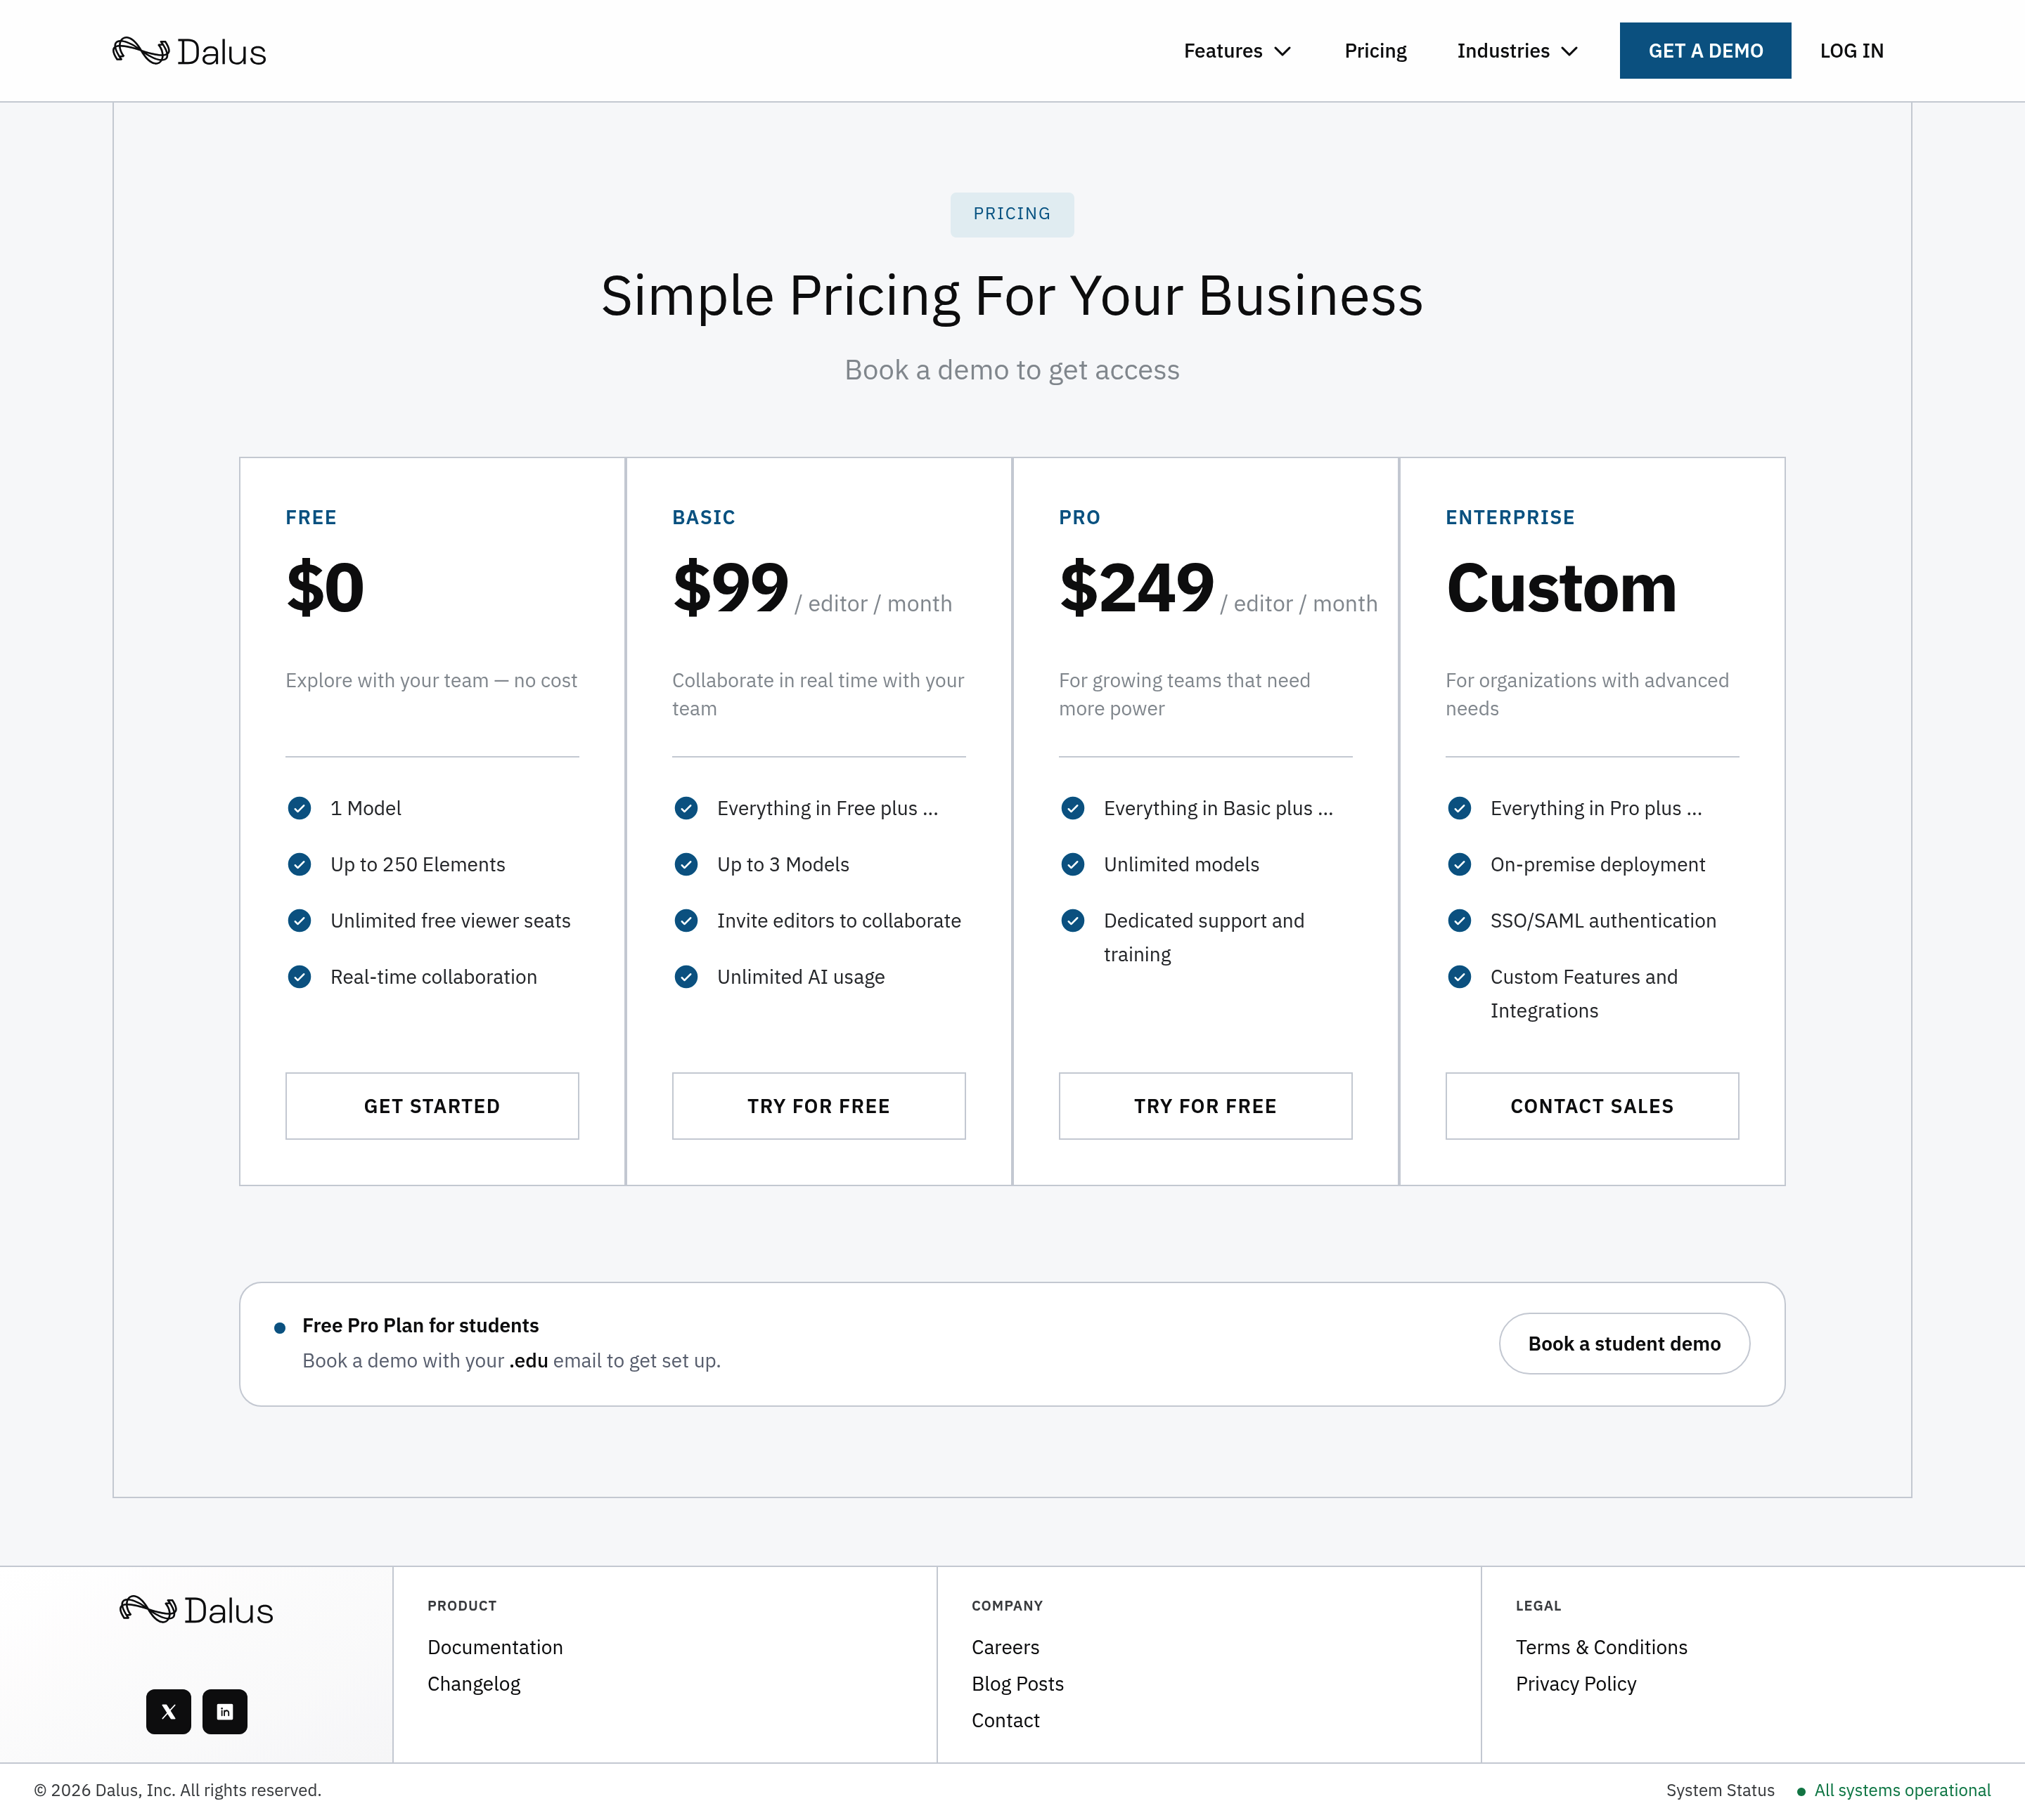
Task: Open the LinkedIn social icon
Action: coord(225,1711)
